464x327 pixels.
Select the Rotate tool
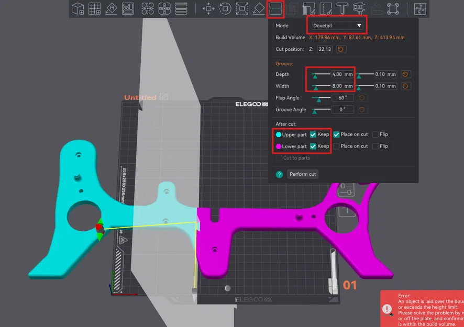pos(225,8)
